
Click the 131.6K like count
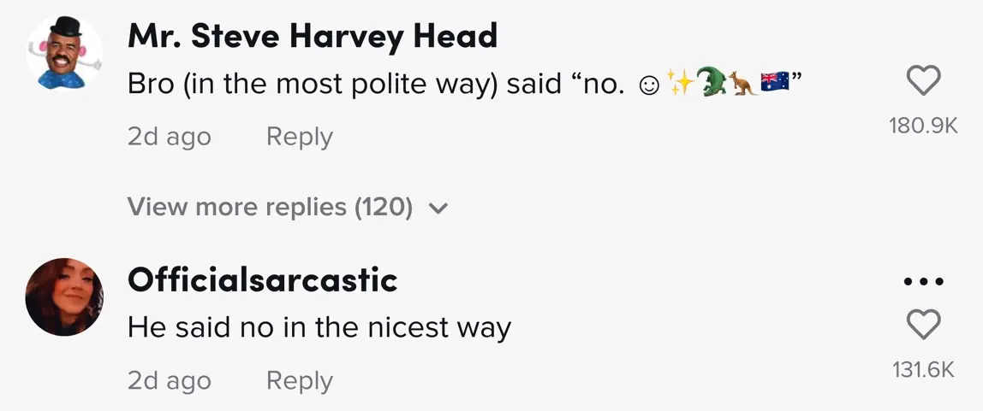coord(922,369)
